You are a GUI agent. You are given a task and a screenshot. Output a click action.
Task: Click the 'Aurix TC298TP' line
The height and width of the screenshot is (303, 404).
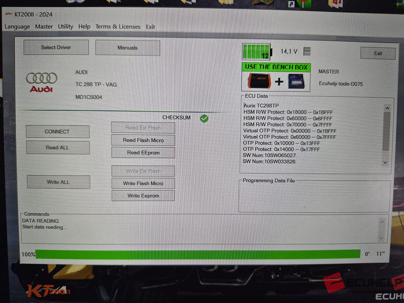pyautogui.click(x=261, y=105)
